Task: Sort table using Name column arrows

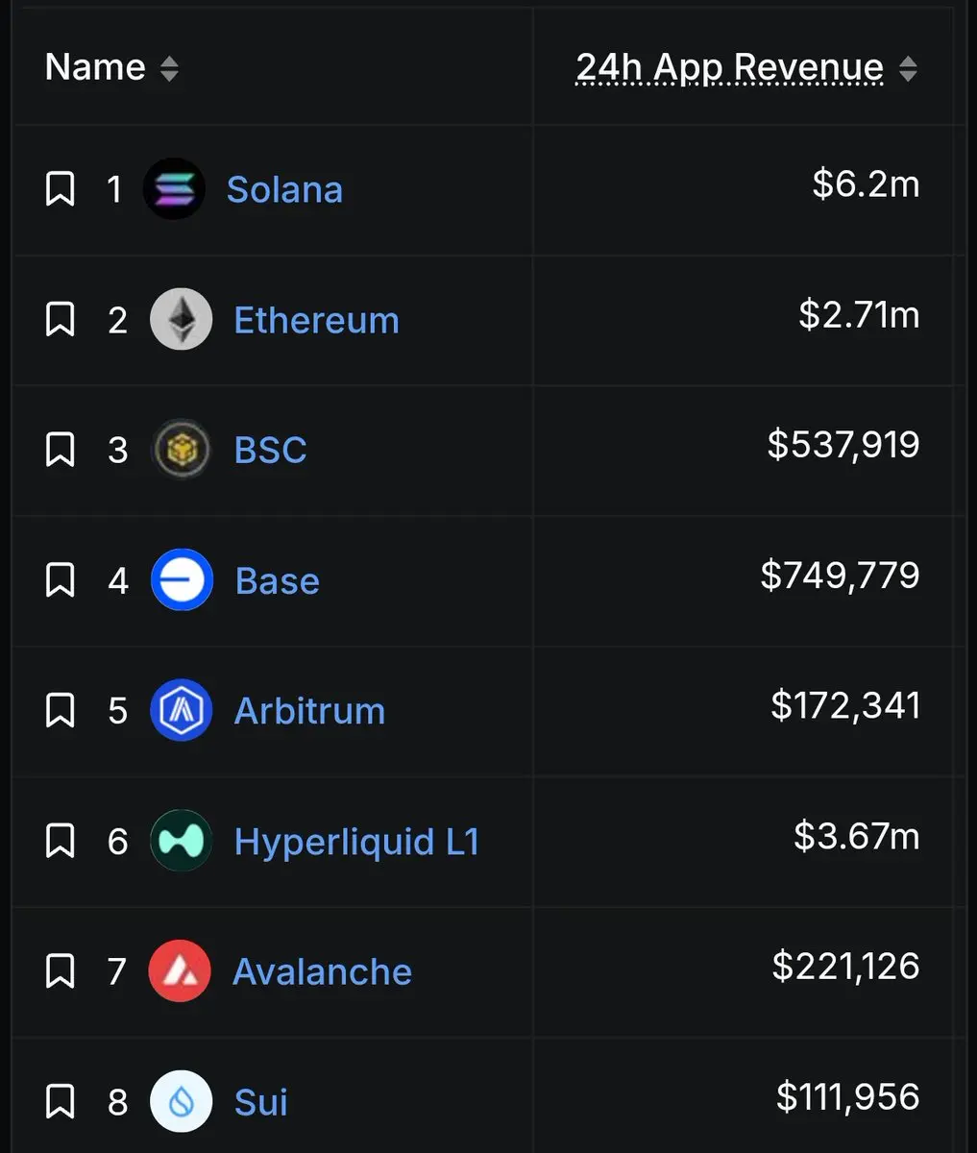Action: [x=169, y=68]
